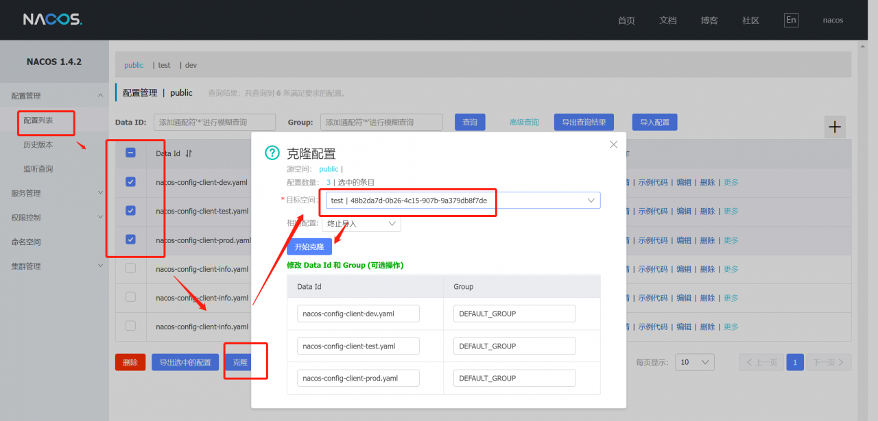This screenshot has height=421, width=878.
Task: Edit the dialog Data Id field nacos-config-client-test.yaml
Action: coord(358,346)
